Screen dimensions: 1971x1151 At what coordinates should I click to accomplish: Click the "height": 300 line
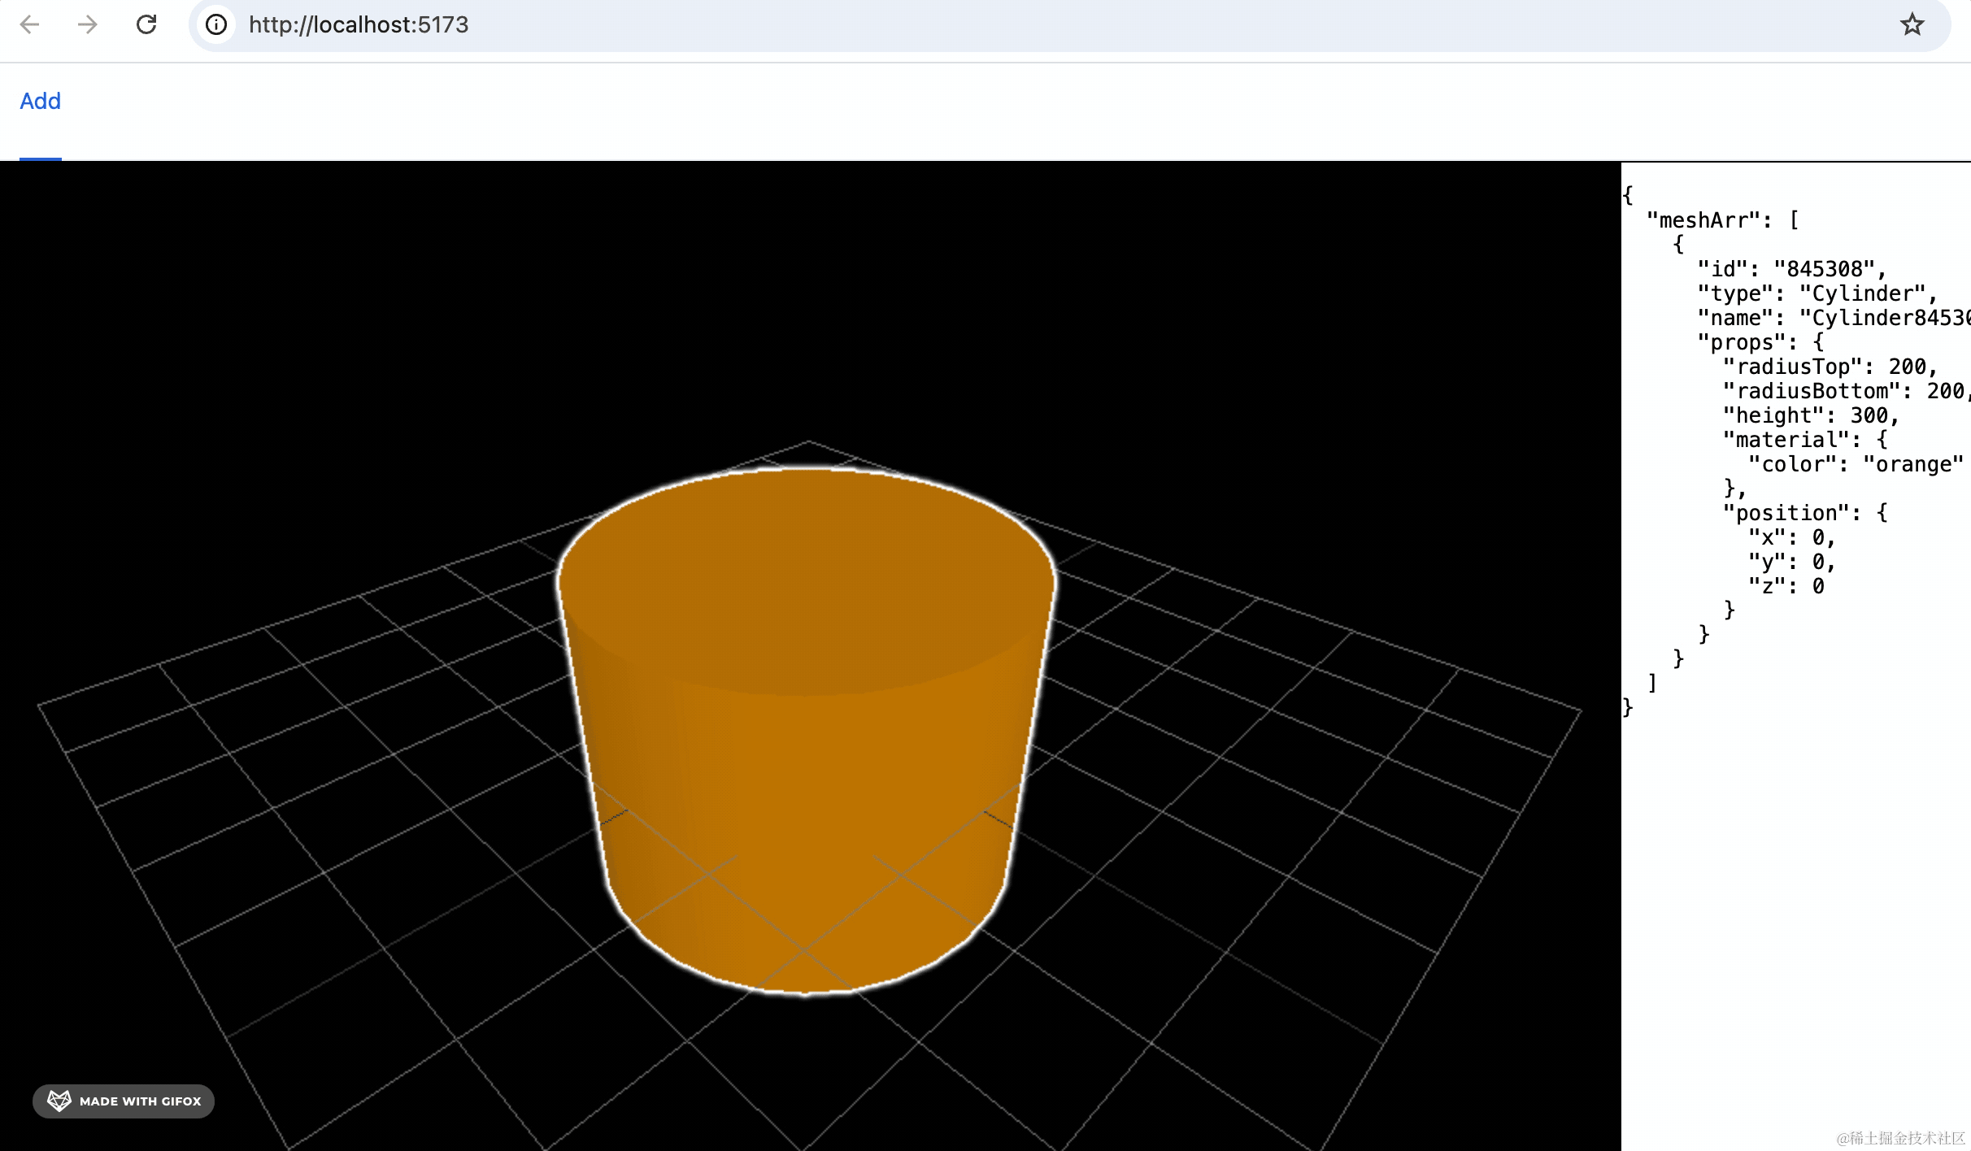pyautogui.click(x=1811, y=415)
